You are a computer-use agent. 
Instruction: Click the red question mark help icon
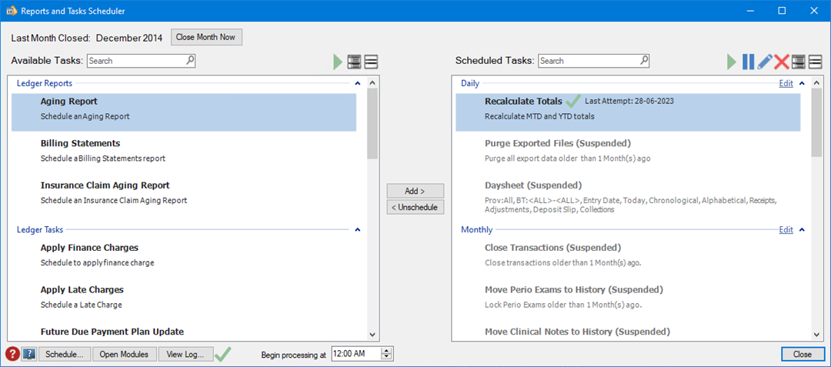tap(12, 354)
